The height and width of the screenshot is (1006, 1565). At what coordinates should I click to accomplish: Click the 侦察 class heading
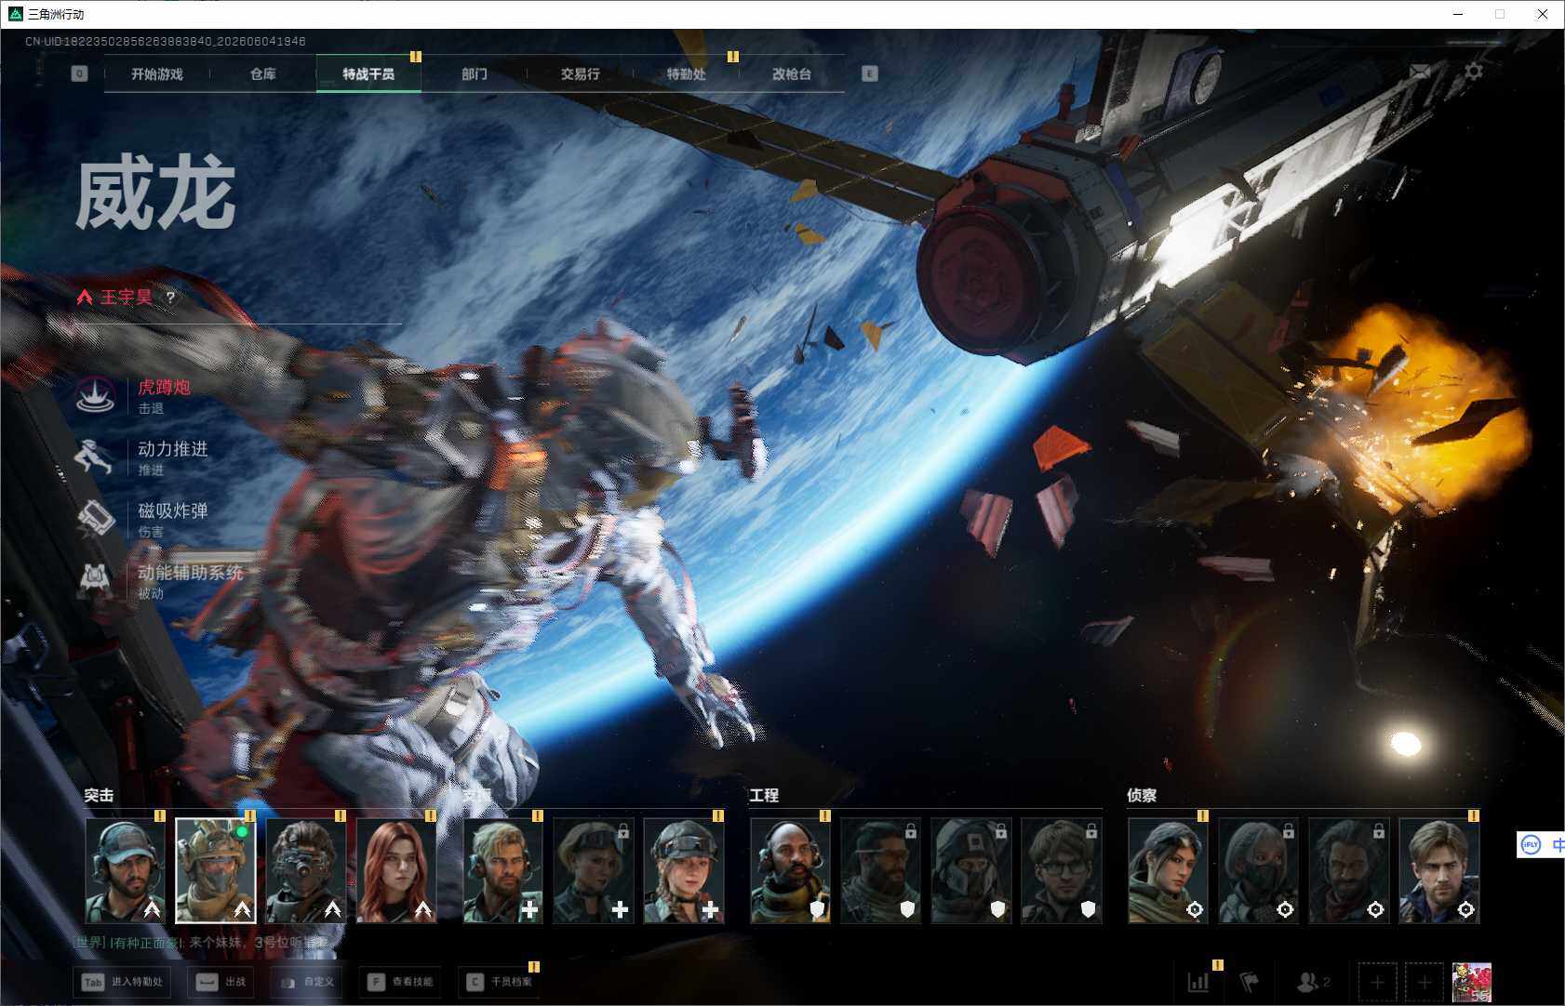coord(1142,795)
